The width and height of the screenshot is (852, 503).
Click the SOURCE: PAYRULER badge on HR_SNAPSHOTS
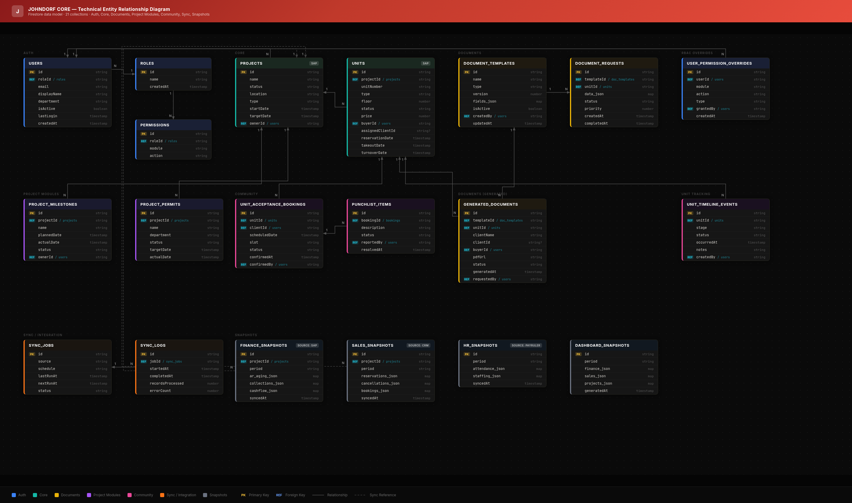(526, 346)
